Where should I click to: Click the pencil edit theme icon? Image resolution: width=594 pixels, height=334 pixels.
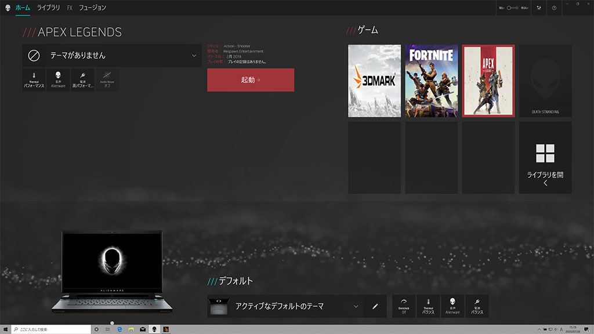[x=375, y=306]
